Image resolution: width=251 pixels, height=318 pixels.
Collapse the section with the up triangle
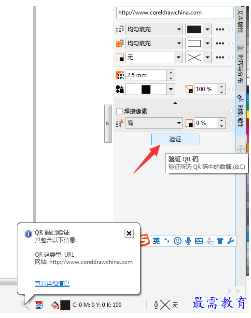click(x=175, y=103)
